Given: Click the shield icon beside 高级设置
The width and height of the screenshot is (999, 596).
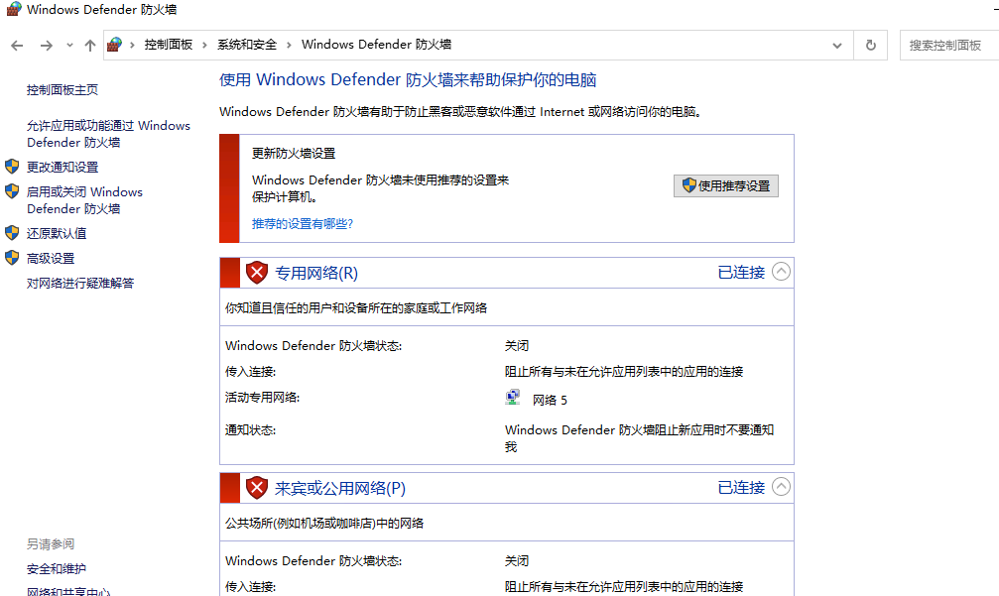Looking at the screenshot, I should [12, 257].
